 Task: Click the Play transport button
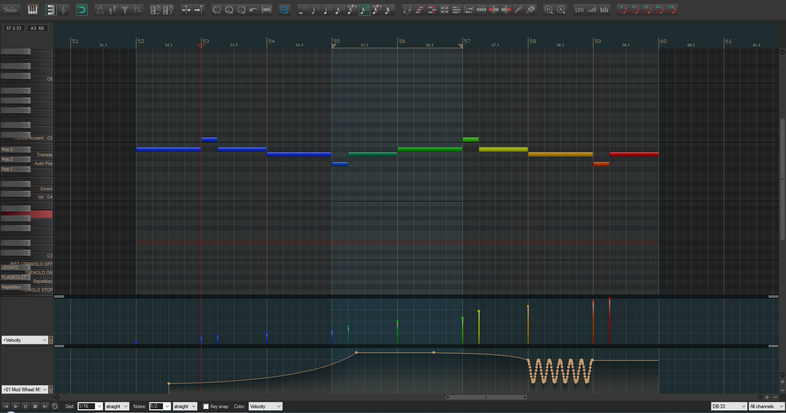[x=16, y=406]
